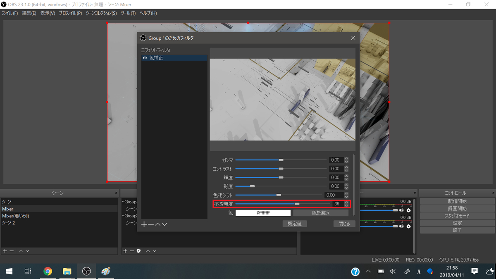Click 閉じる to close the filter dialog
The height and width of the screenshot is (279, 496).
coord(344,224)
